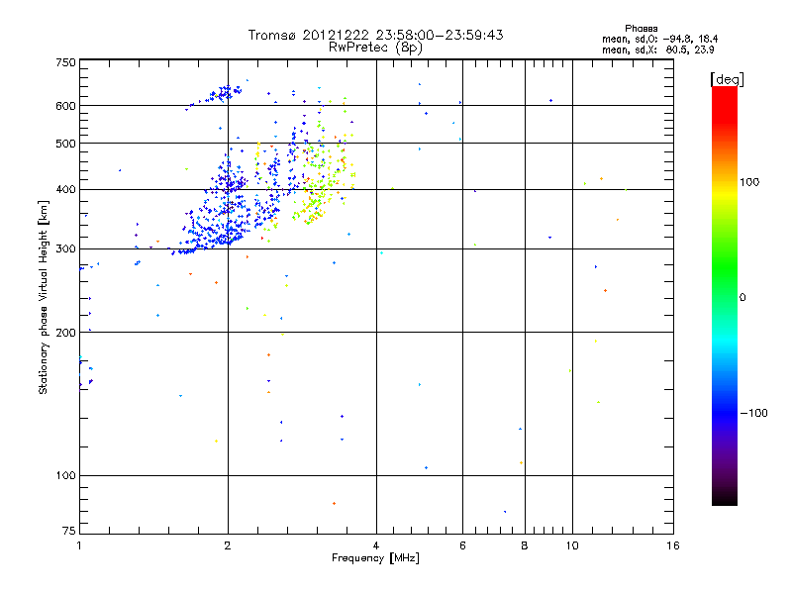The width and height of the screenshot is (792, 594).
Task: Click the x-axis tick label '1'
Action: 79,545
